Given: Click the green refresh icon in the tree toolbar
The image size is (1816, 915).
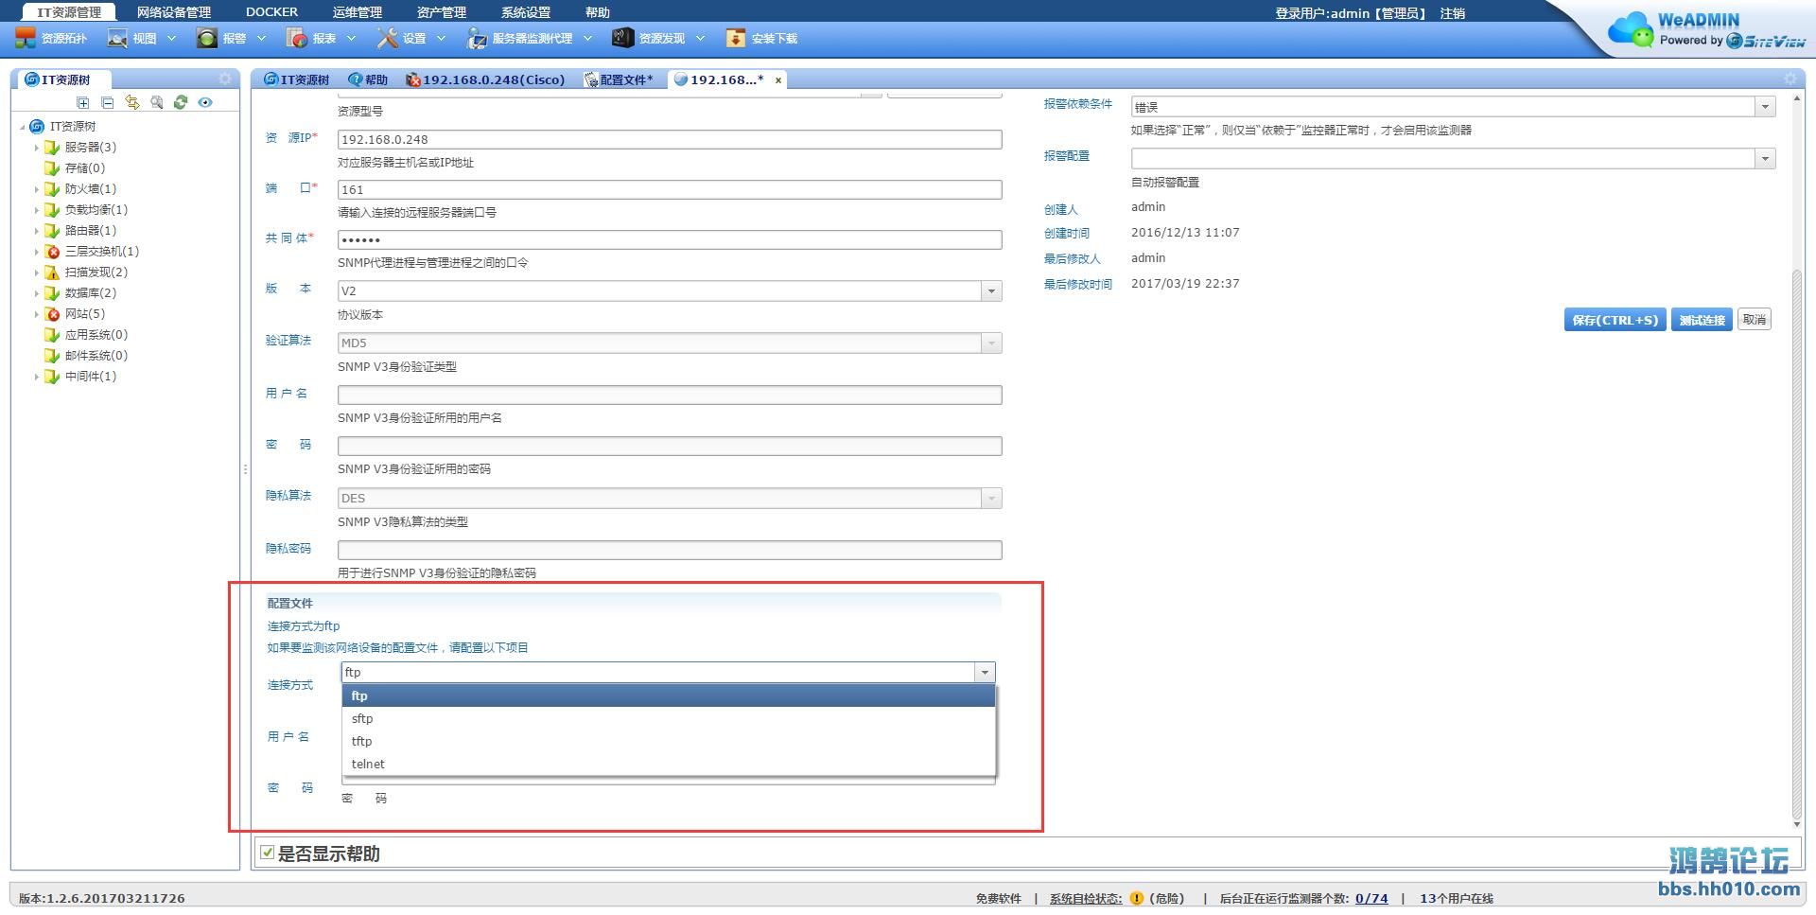Looking at the screenshot, I should [181, 102].
